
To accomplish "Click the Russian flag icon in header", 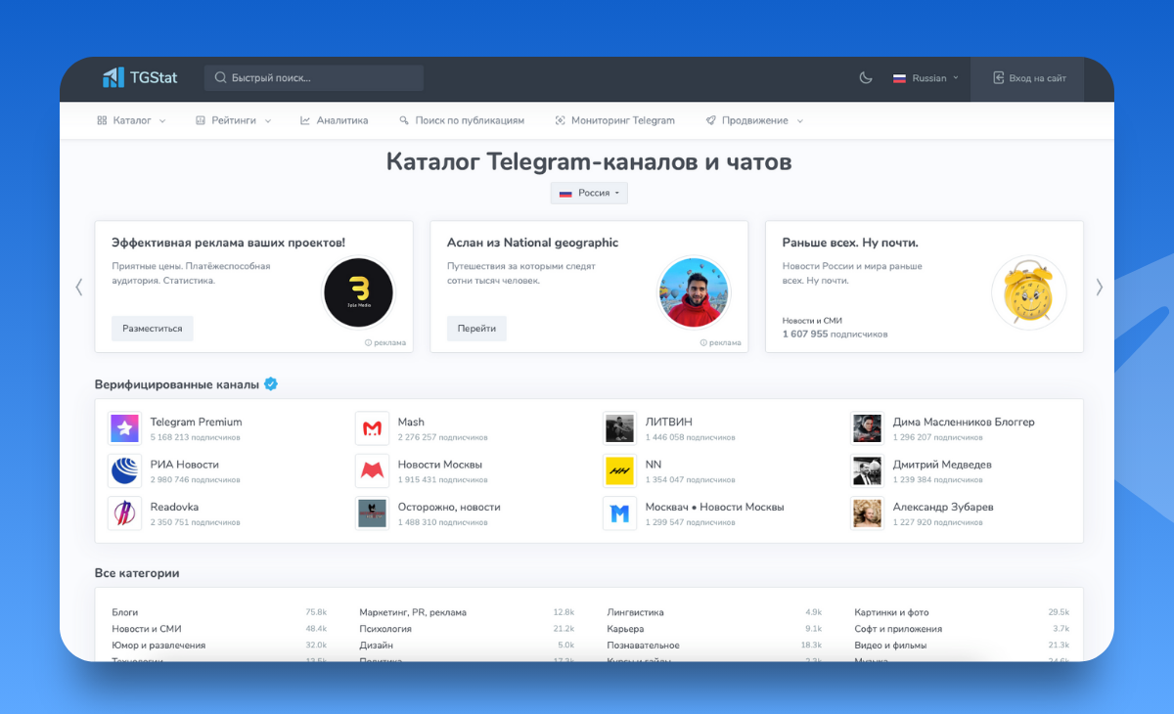I will (x=899, y=78).
